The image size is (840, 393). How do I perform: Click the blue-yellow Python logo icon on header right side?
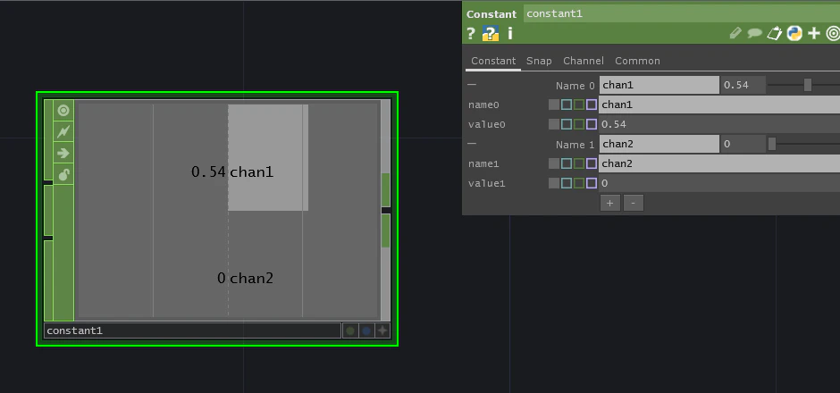794,34
